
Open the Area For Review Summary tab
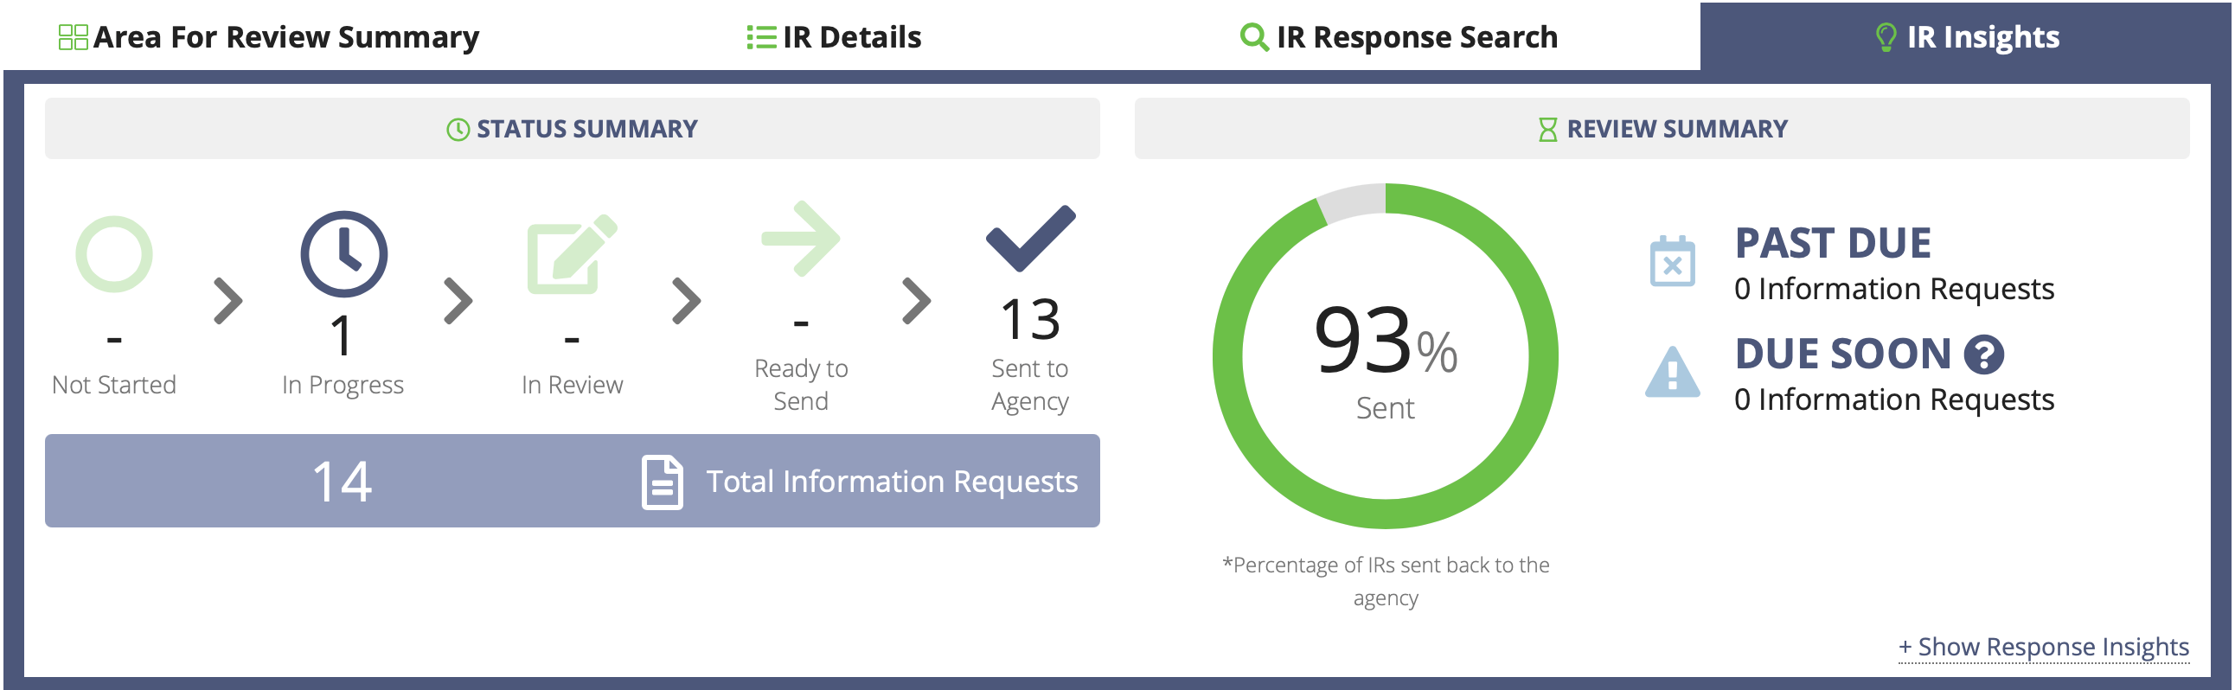pyautogui.click(x=269, y=36)
